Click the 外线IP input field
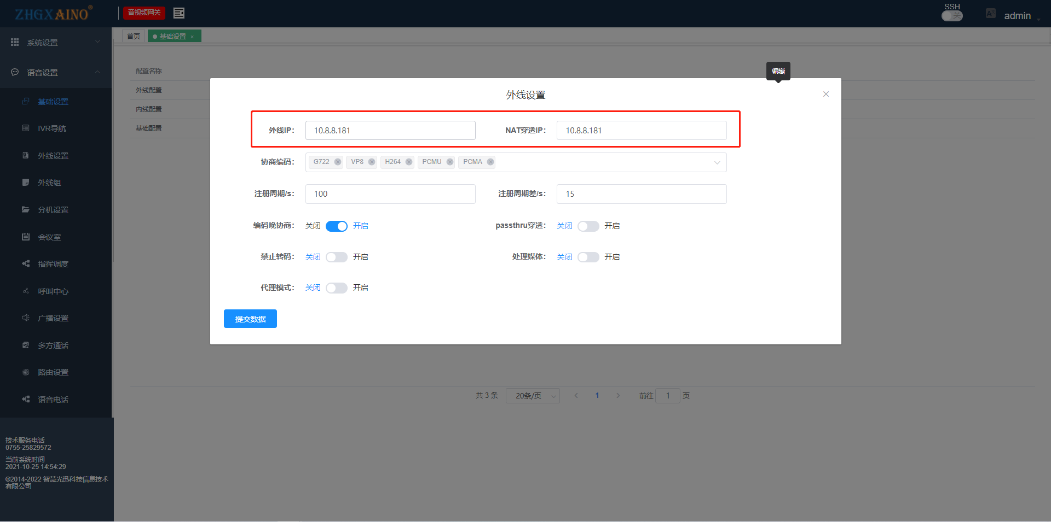Viewport: 1051px width, 522px height. point(390,131)
